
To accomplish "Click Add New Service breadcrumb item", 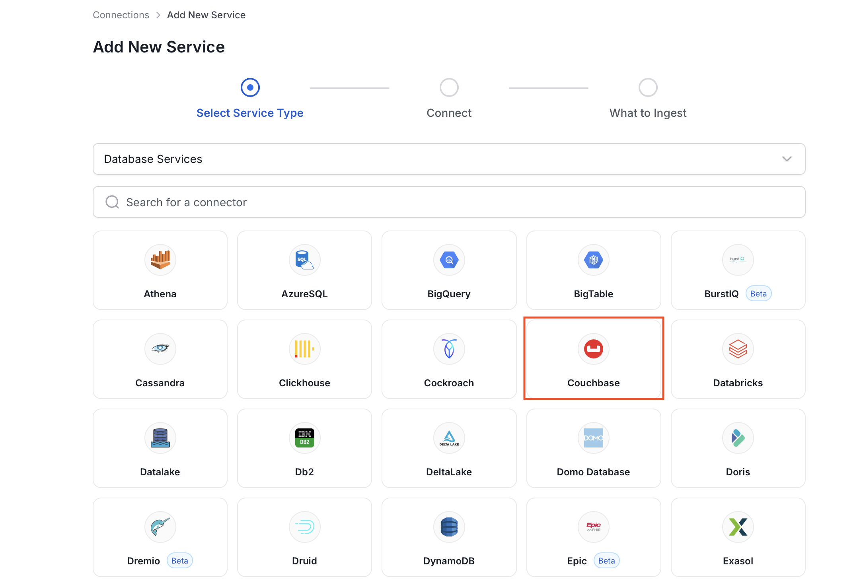I will (206, 15).
